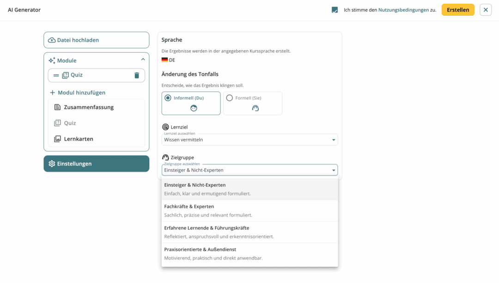Open the Lernziel dropdown

pos(250,140)
